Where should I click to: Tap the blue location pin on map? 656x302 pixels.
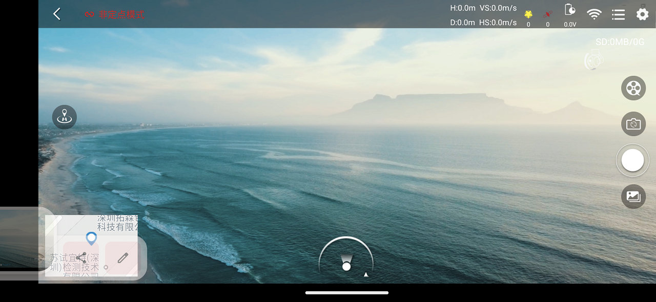click(91, 239)
